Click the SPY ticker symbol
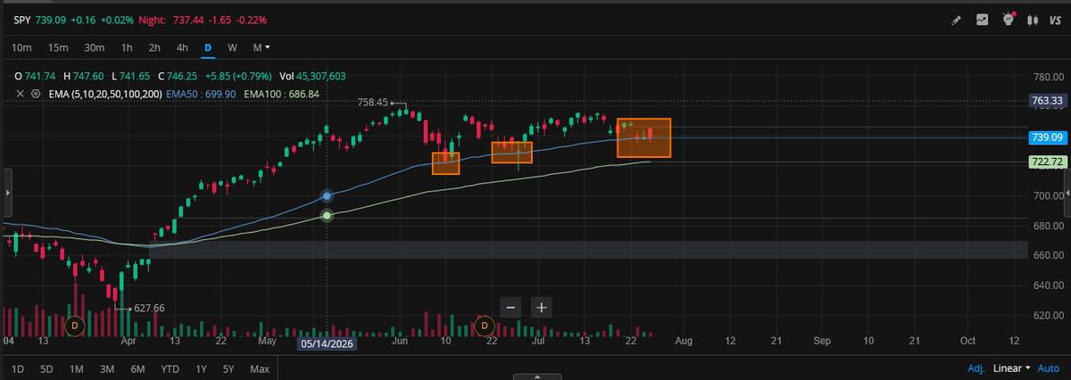The height and width of the screenshot is (380, 1071). tap(21, 19)
